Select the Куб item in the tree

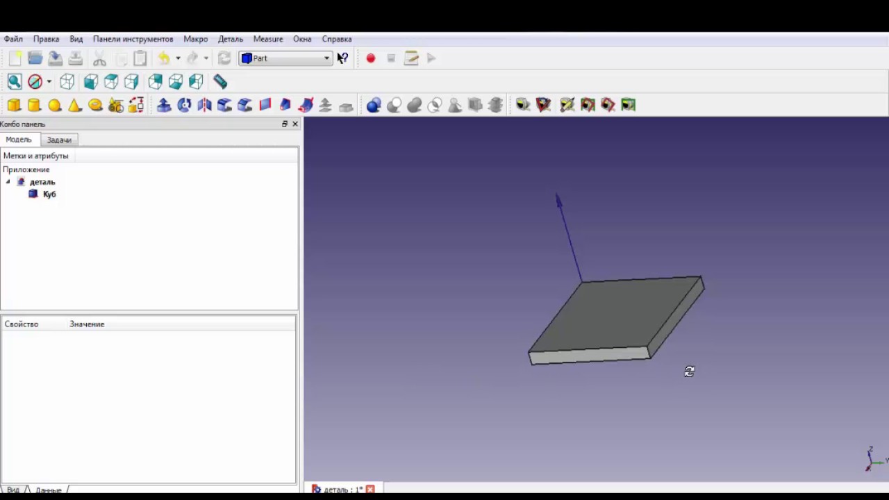click(49, 194)
